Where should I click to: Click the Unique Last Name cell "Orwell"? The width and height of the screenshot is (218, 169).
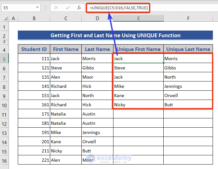click(188, 95)
